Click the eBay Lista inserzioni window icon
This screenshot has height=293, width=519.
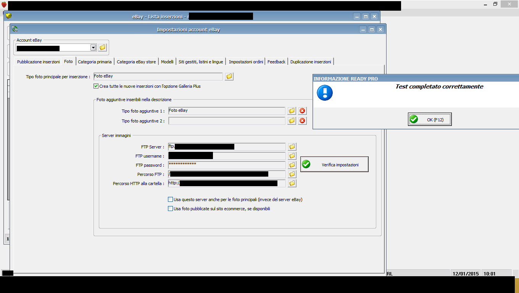point(9,16)
